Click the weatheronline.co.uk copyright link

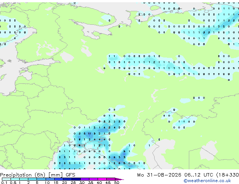click(207, 181)
